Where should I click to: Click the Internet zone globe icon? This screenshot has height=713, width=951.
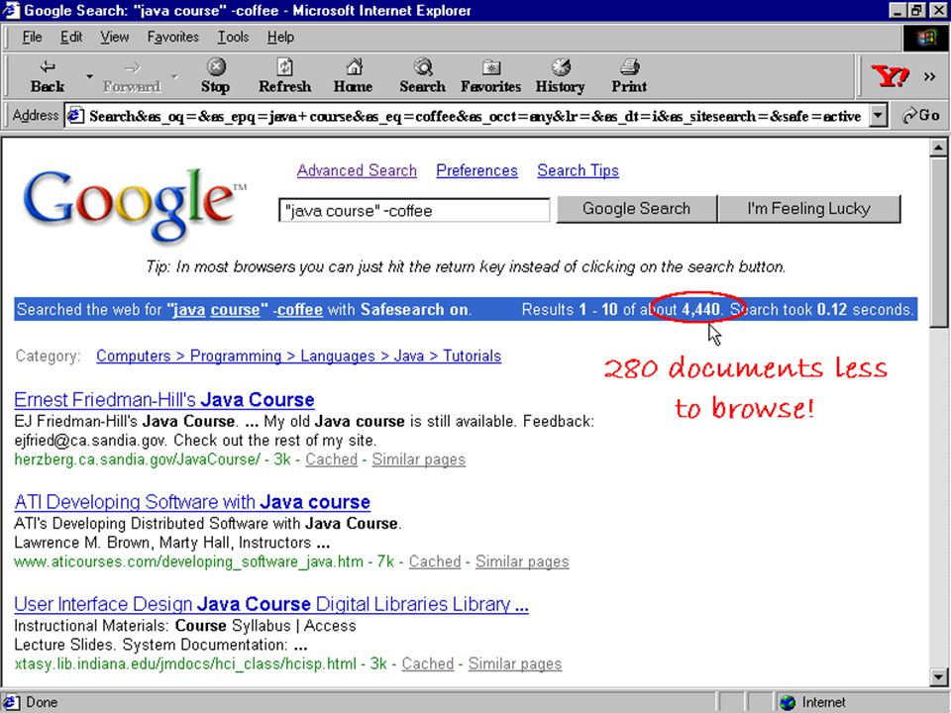point(788,702)
